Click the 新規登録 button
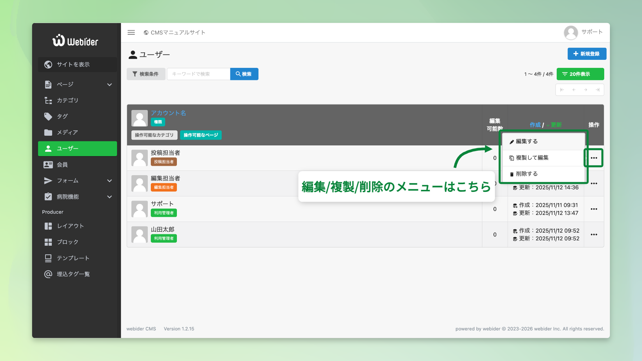This screenshot has height=361, width=642. click(586, 54)
